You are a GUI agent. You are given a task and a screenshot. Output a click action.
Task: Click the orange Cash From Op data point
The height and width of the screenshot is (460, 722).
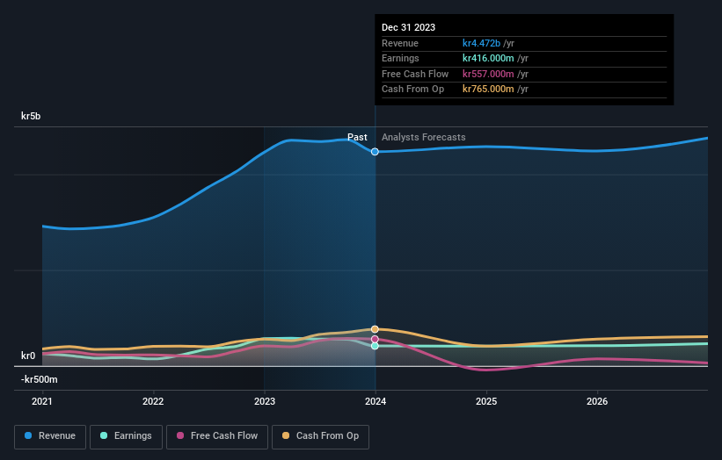(375, 329)
